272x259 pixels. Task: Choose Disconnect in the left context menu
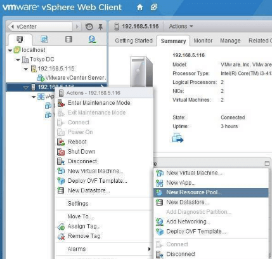(x=104, y=161)
